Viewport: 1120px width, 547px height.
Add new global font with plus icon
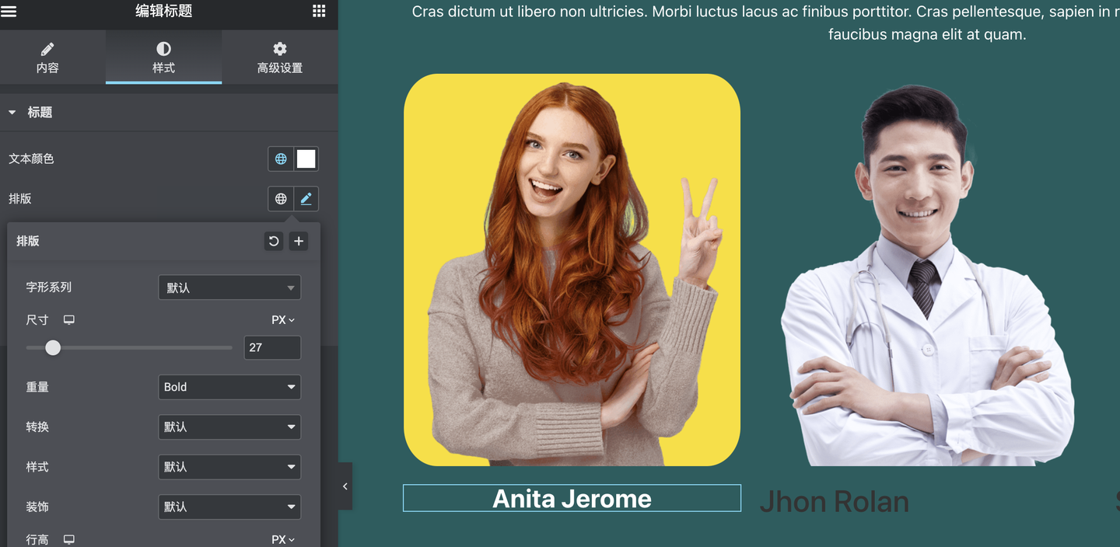click(x=298, y=242)
